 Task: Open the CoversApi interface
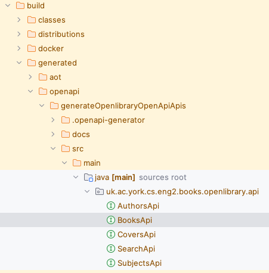point(137,235)
